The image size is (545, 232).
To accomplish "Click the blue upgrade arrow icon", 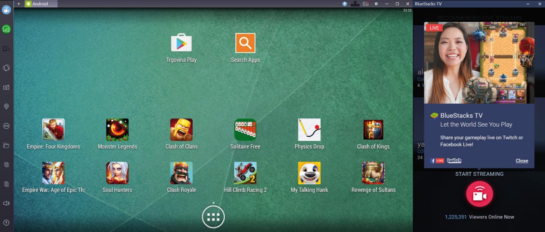I will [x=345, y=4].
